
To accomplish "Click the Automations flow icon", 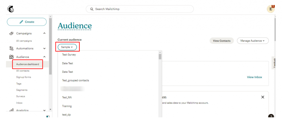I will [11, 48].
